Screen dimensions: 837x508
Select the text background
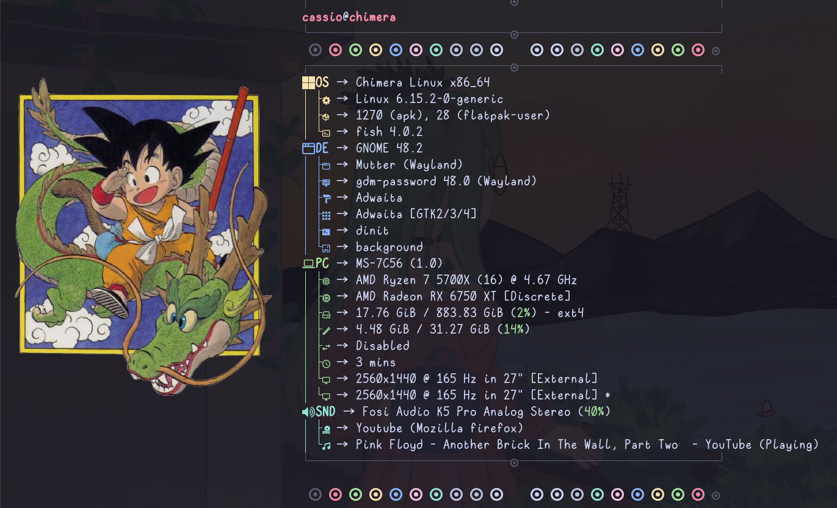[390, 247]
